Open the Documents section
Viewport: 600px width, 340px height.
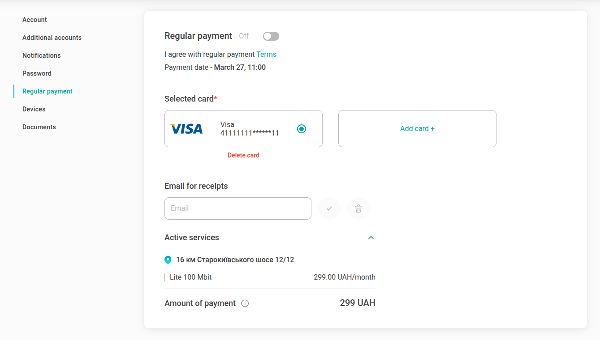(x=39, y=127)
